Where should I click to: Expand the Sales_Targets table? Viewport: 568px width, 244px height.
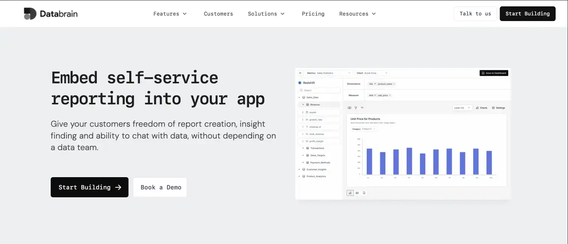(303, 155)
